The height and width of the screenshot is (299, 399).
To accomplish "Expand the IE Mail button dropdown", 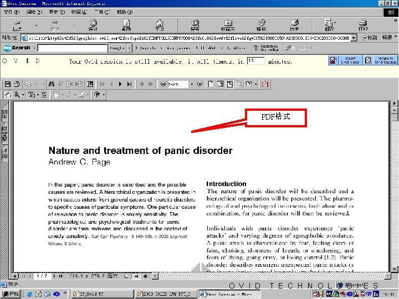I will point(335,23).
